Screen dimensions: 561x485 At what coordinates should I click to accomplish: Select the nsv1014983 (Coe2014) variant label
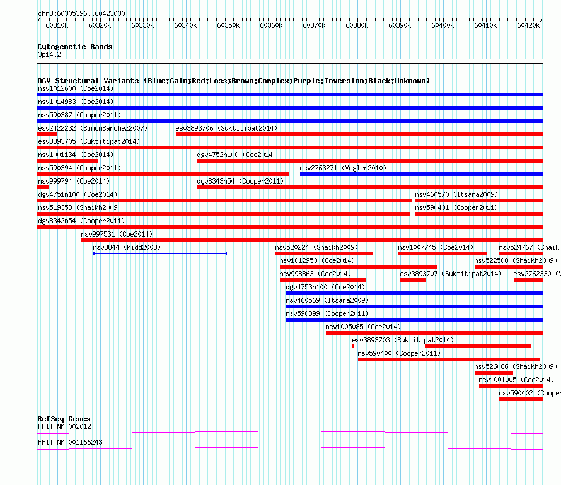click(76, 102)
